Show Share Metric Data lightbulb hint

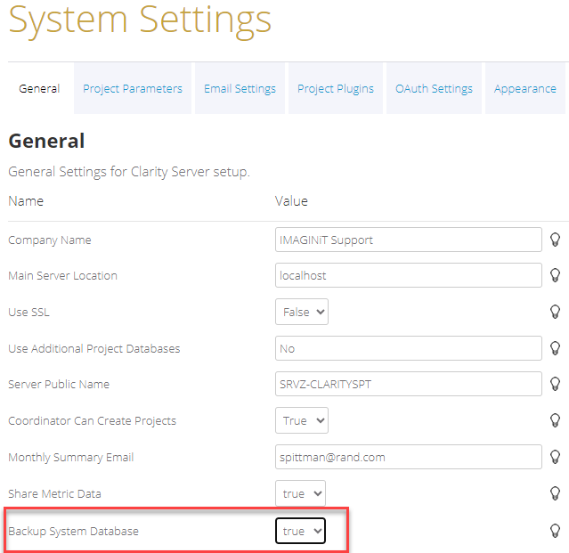pos(555,493)
